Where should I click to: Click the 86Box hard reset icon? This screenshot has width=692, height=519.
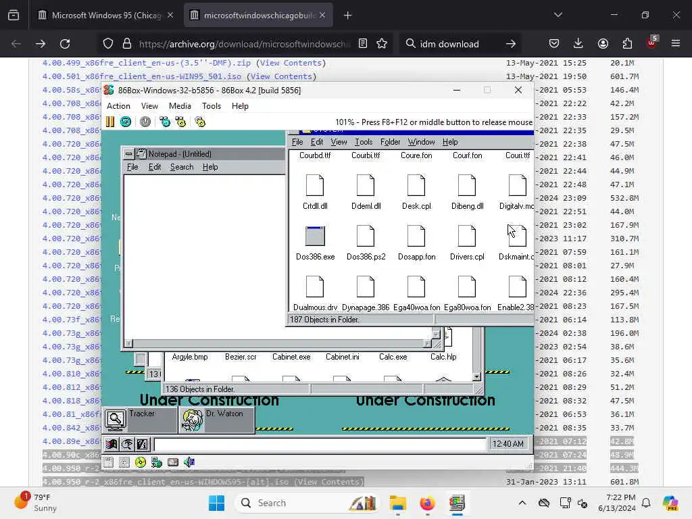pos(126,122)
